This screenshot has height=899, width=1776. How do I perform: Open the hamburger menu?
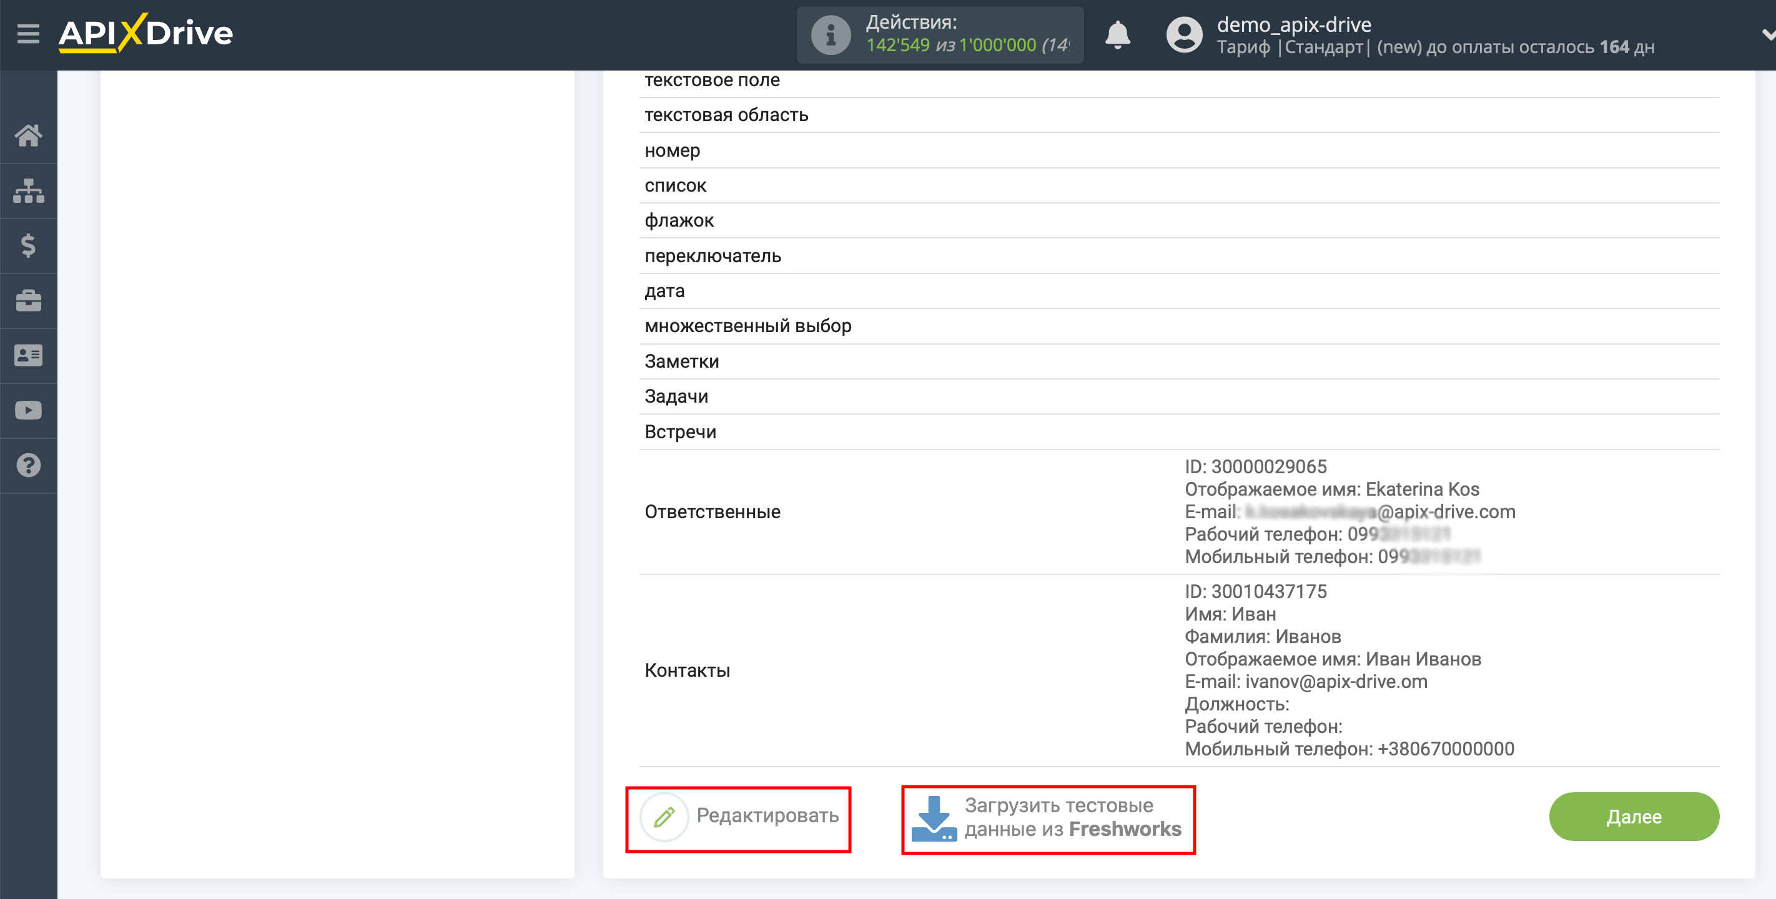coord(28,34)
